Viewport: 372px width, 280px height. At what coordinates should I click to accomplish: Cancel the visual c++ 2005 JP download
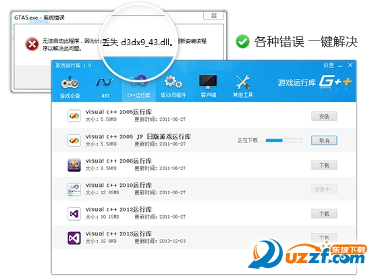click(x=324, y=140)
